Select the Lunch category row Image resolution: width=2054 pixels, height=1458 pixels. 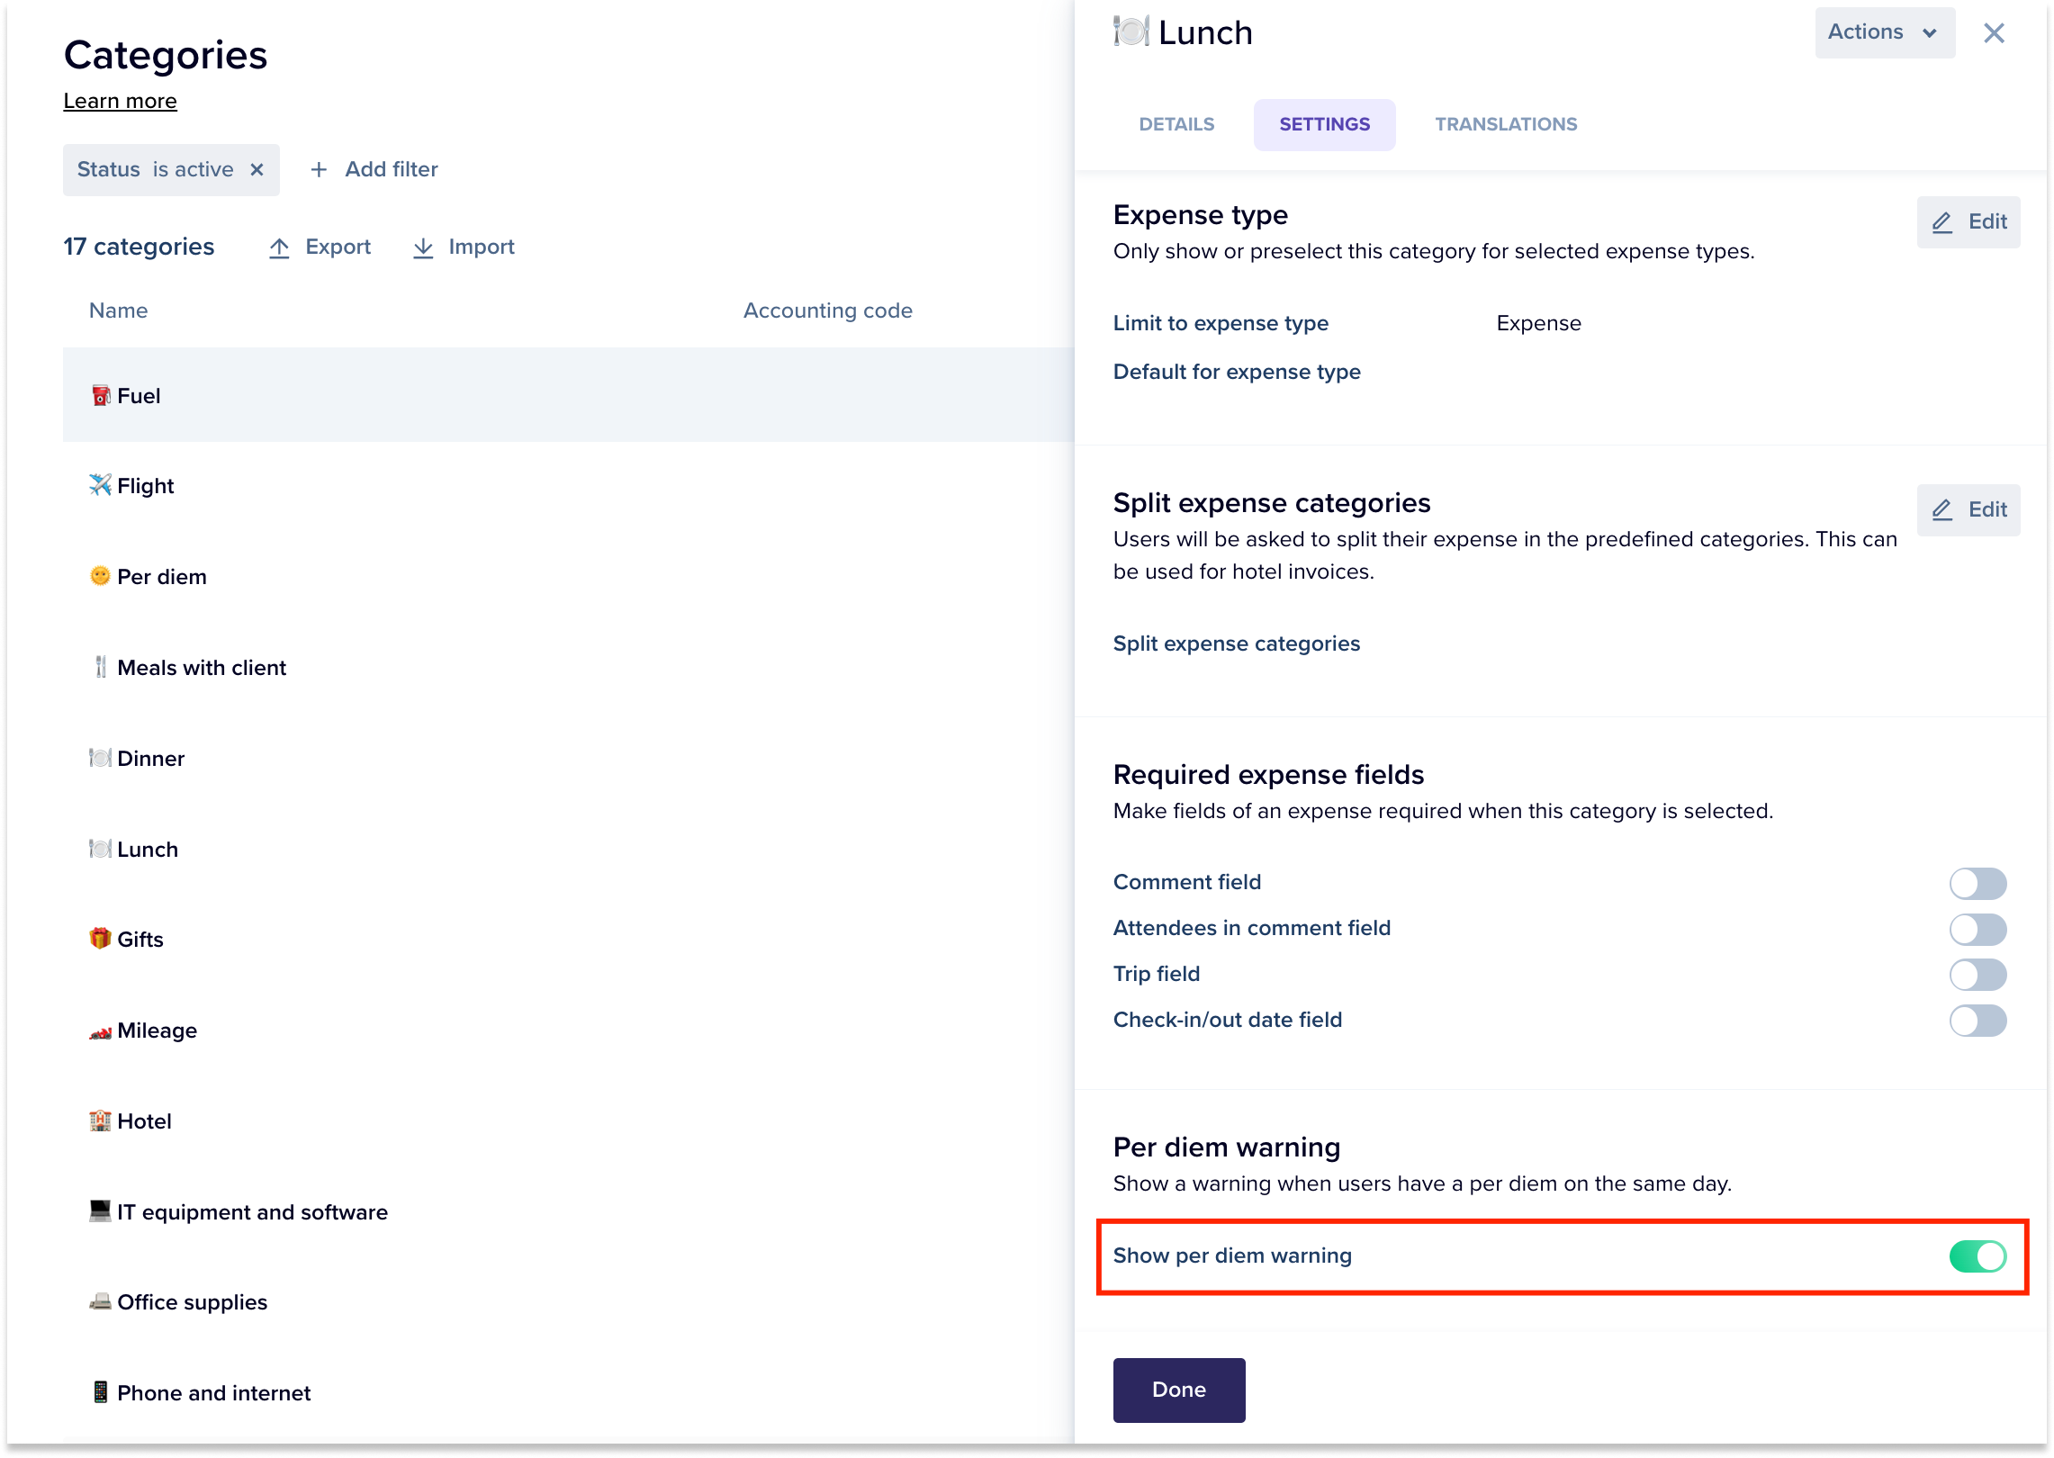568,850
